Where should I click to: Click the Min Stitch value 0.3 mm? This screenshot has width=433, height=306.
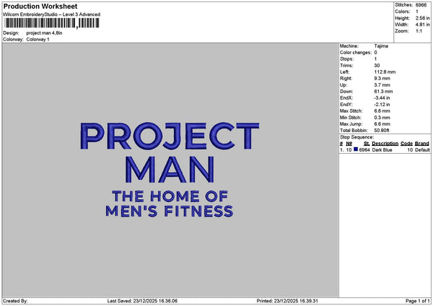coord(382,118)
